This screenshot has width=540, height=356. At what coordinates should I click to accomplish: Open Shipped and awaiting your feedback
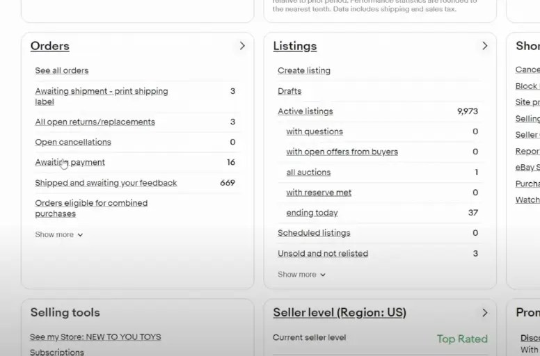106,184
